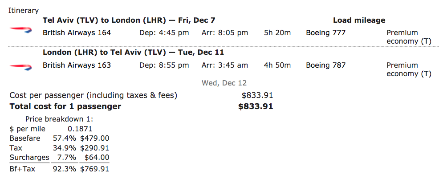The image size is (439, 179).
Task: Click the bold total cost $833.91
Action: click(x=255, y=106)
